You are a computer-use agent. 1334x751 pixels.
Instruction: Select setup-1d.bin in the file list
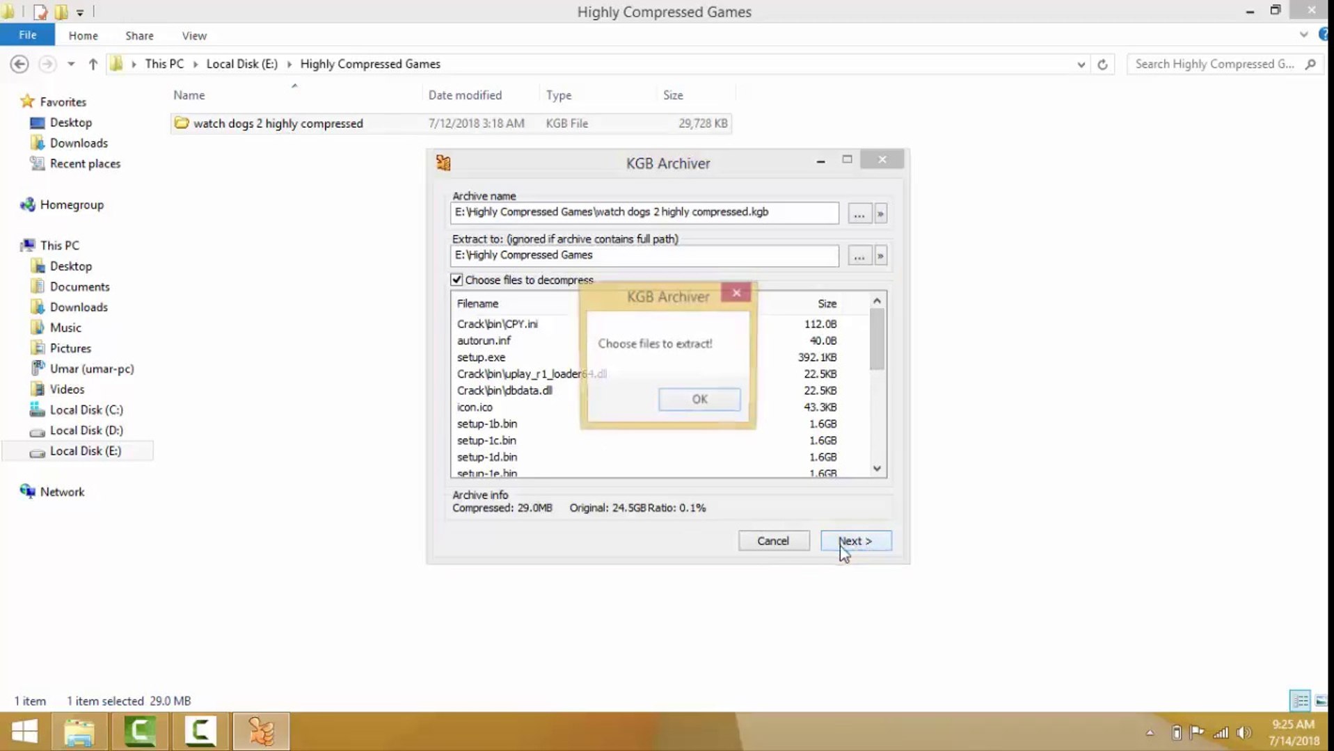(487, 458)
